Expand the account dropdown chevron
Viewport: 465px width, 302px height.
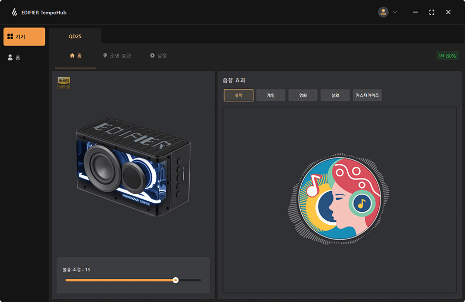pos(395,12)
